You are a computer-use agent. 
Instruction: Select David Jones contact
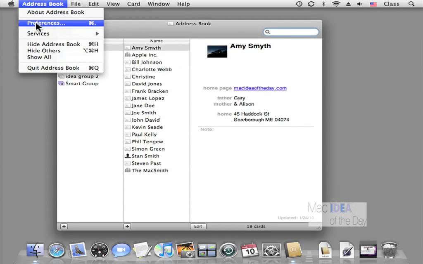[157, 84]
